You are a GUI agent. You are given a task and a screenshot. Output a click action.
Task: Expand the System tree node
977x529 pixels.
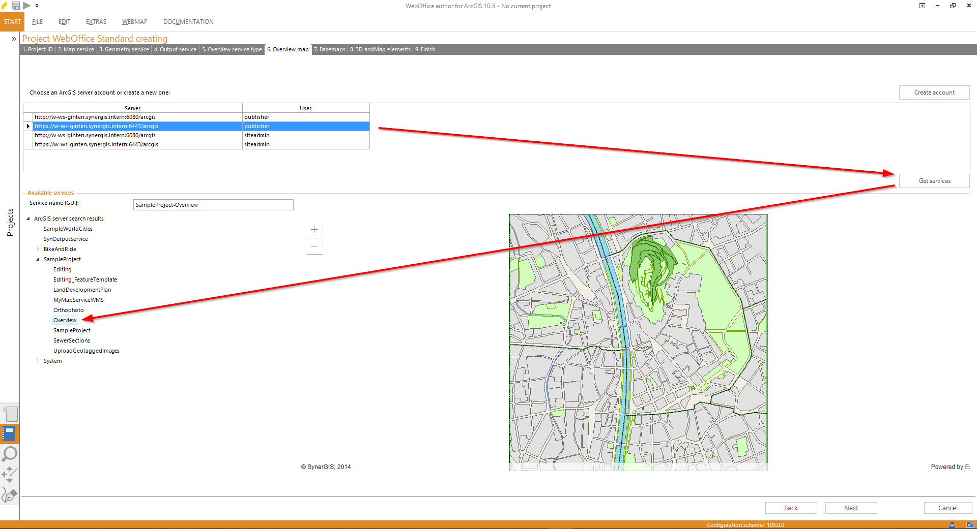38,361
